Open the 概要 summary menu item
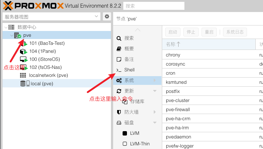 (138, 49)
